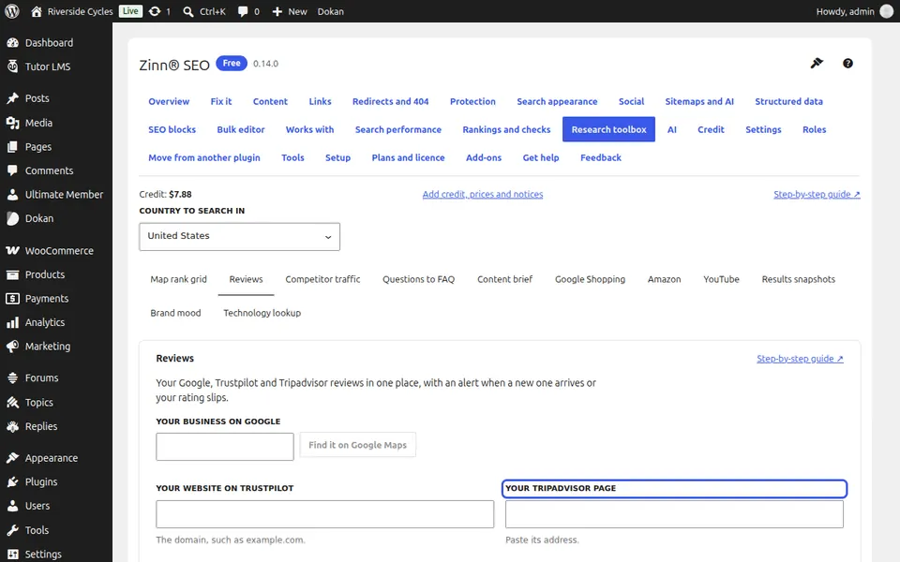Focus the Your Tripadvisor Page field
Screen dimensions: 900x562
(674, 514)
